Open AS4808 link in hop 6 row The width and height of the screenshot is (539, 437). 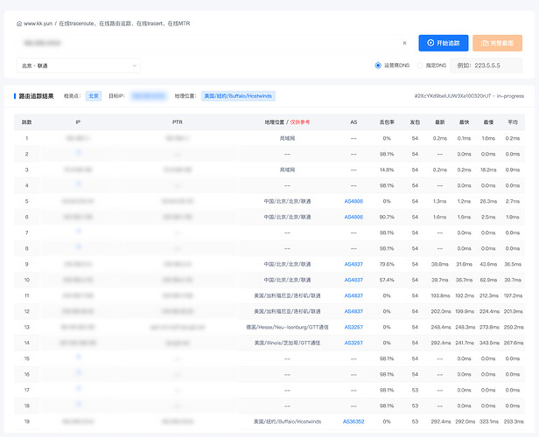pos(353,217)
